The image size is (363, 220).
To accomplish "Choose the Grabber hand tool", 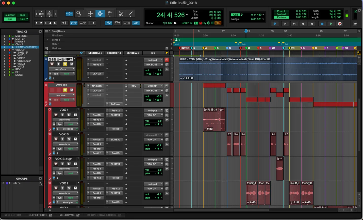I will (x=110, y=14).
